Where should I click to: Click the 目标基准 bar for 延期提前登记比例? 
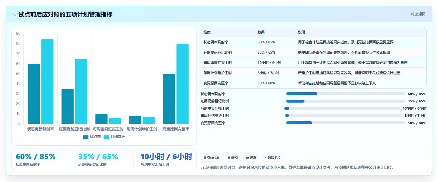point(81,91)
